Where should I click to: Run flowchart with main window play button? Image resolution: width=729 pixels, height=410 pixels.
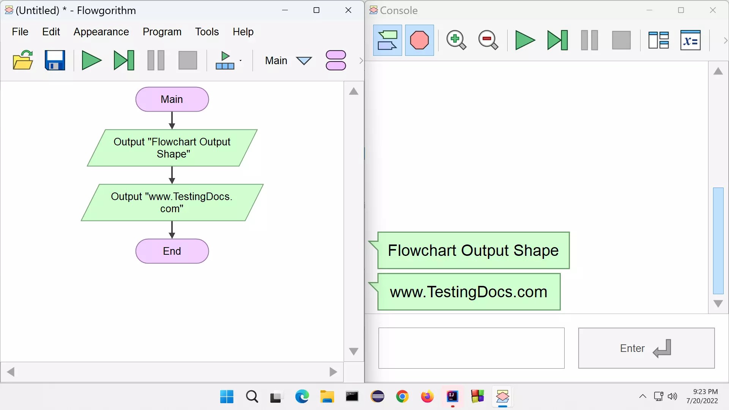click(92, 60)
